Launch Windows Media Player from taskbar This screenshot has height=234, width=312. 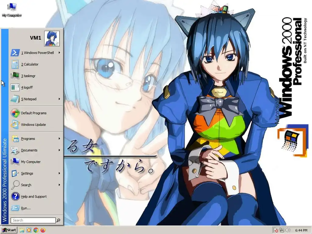pyautogui.click(x=29, y=230)
